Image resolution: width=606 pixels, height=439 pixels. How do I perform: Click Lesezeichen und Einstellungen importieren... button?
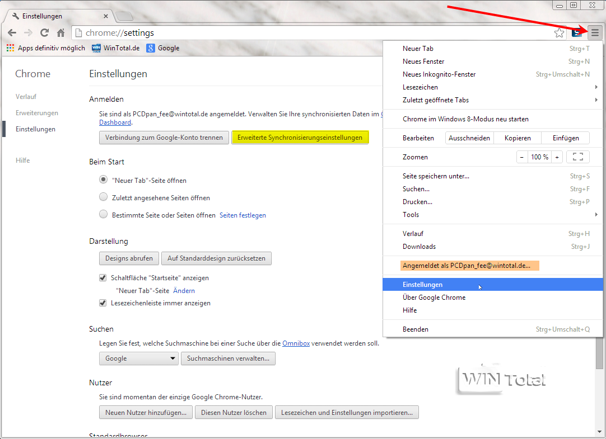pos(347,412)
